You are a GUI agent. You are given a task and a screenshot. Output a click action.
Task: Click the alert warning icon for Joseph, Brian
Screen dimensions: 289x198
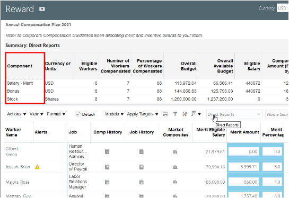click(37, 167)
